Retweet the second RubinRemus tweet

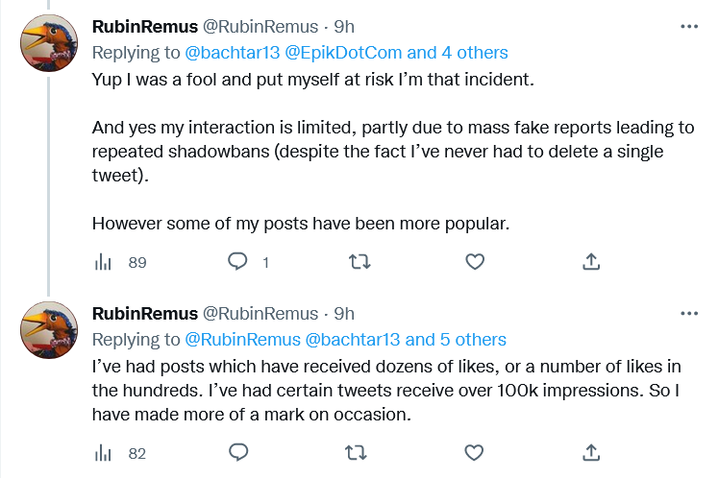[x=356, y=453]
